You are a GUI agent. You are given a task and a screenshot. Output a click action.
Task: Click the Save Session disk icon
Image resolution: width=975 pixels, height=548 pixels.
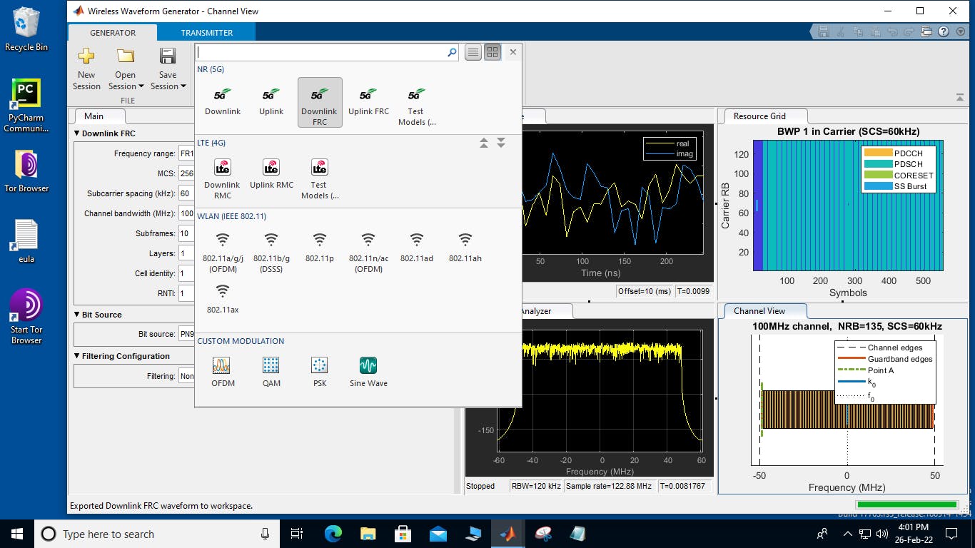coord(168,56)
